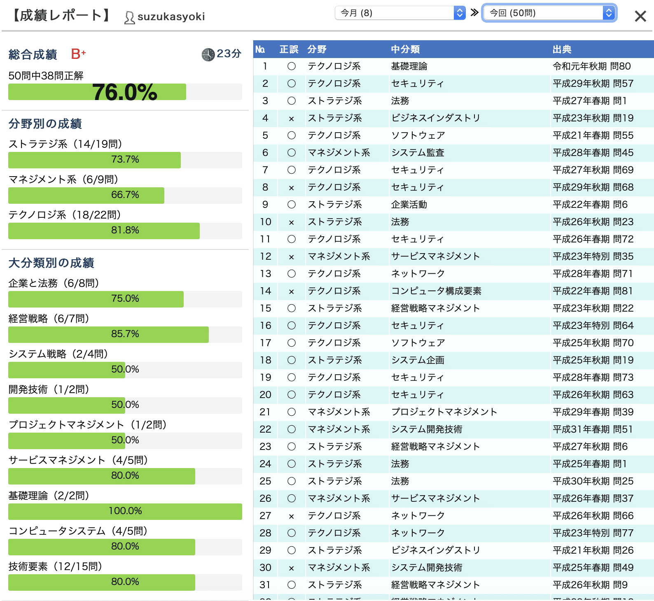The height and width of the screenshot is (601, 654).
Task: Select システム企画 in row 18
Action: (x=418, y=360)
